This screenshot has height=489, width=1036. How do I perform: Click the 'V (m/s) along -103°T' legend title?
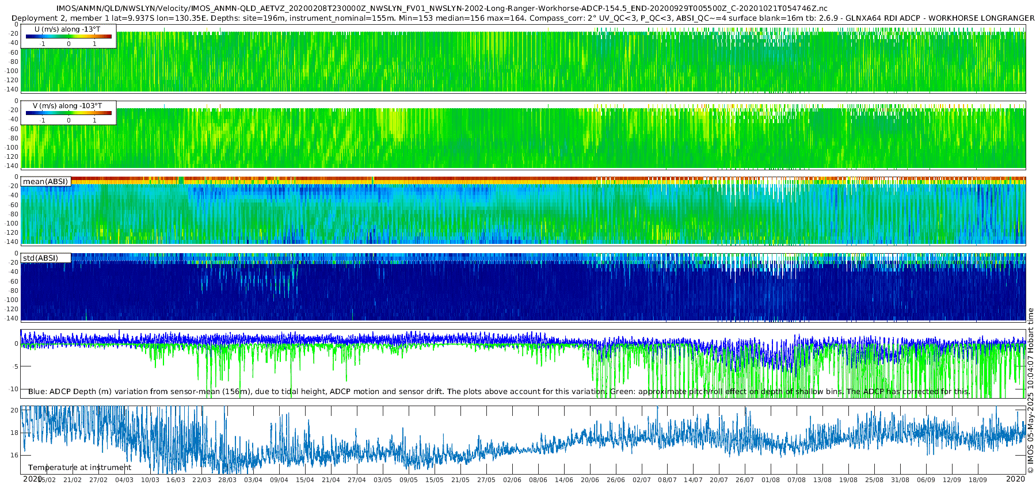[x=67, y=106]
